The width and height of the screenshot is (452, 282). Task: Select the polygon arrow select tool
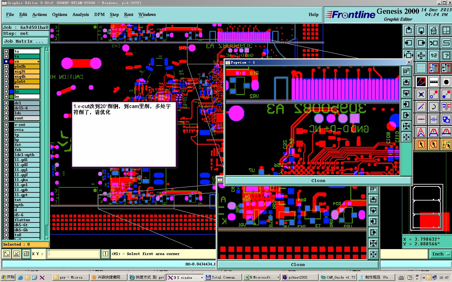pos(434,144)
